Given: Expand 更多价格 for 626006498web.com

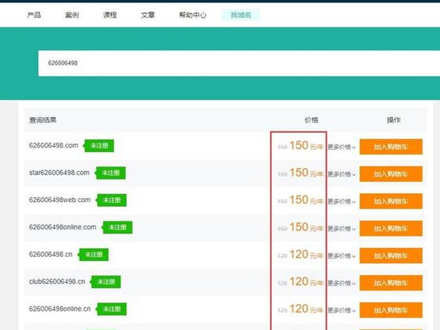Looking at the screenshot, I should (x=342, y=201).
